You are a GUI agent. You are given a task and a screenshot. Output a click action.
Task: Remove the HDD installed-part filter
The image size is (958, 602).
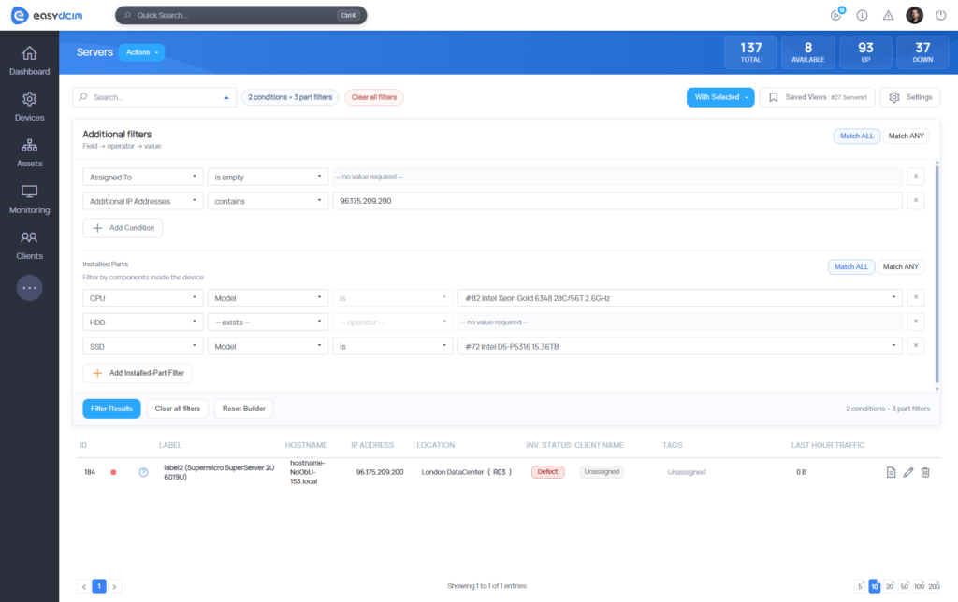pyautogui.click(x=916, y=322)
